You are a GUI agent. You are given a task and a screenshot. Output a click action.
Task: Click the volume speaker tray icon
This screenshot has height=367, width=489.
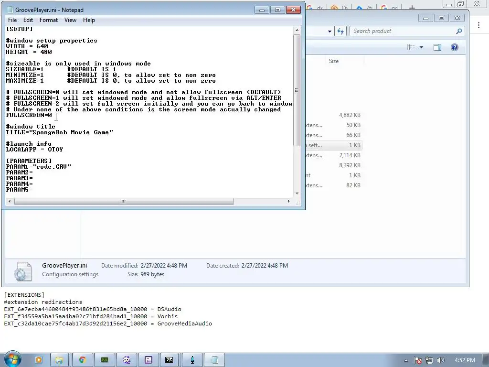click(x=441, y=360)
